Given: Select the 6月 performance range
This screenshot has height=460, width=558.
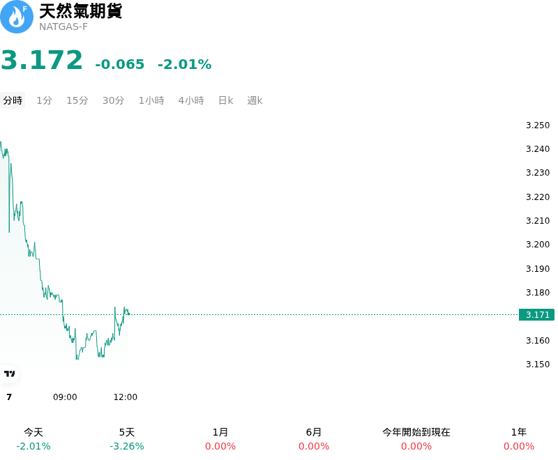Looking at the screenshot, I should pos(313,439).
